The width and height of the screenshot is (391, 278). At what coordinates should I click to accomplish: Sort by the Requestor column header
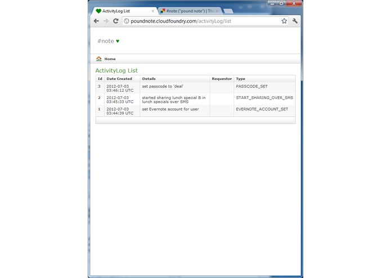coord(222,79)
